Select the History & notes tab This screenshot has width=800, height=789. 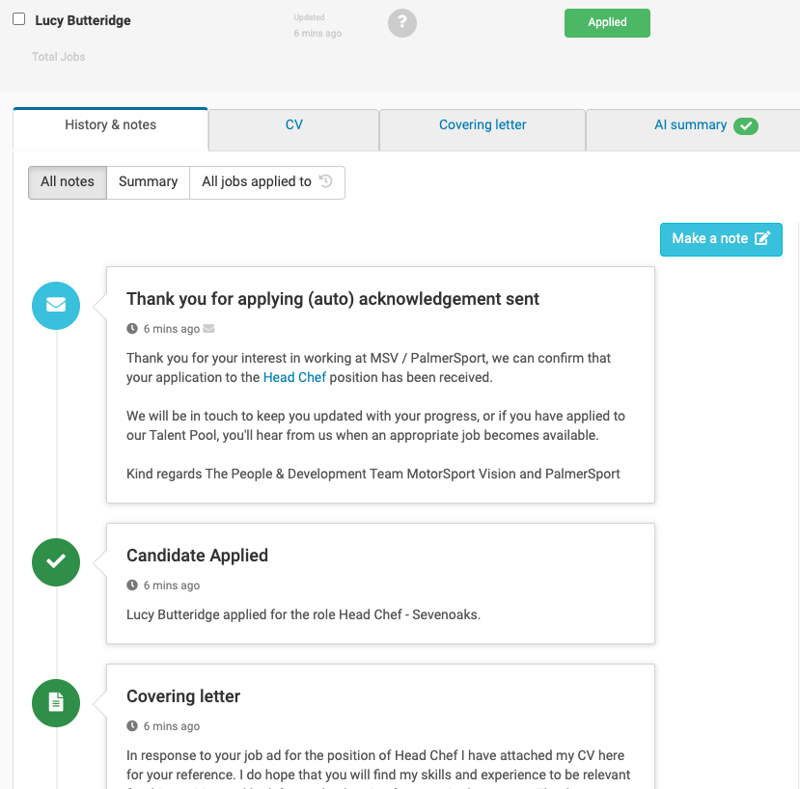pyautogui.click(x=111, y=125)
